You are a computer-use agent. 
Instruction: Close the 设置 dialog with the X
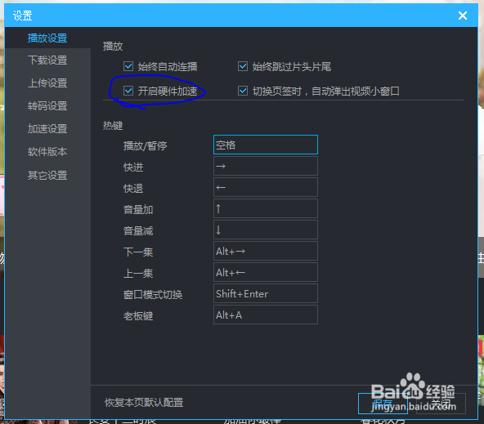pos(463,16)
